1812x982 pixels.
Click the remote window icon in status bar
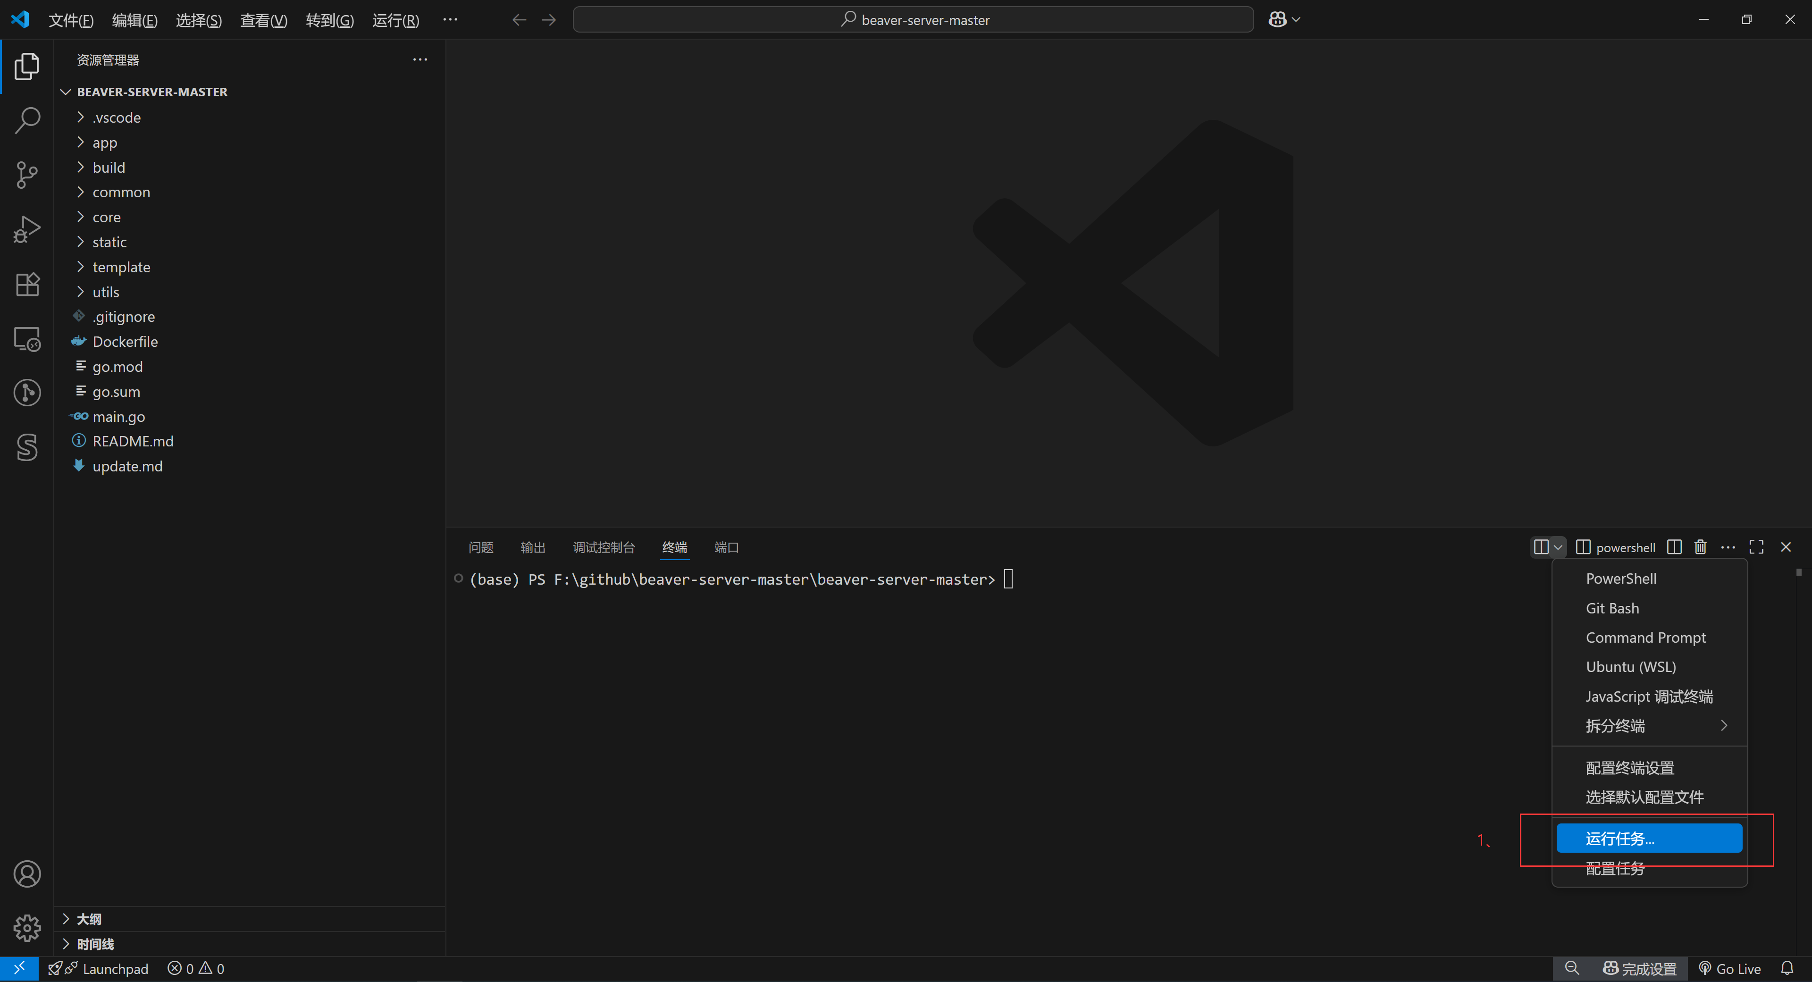coord(19,969)
